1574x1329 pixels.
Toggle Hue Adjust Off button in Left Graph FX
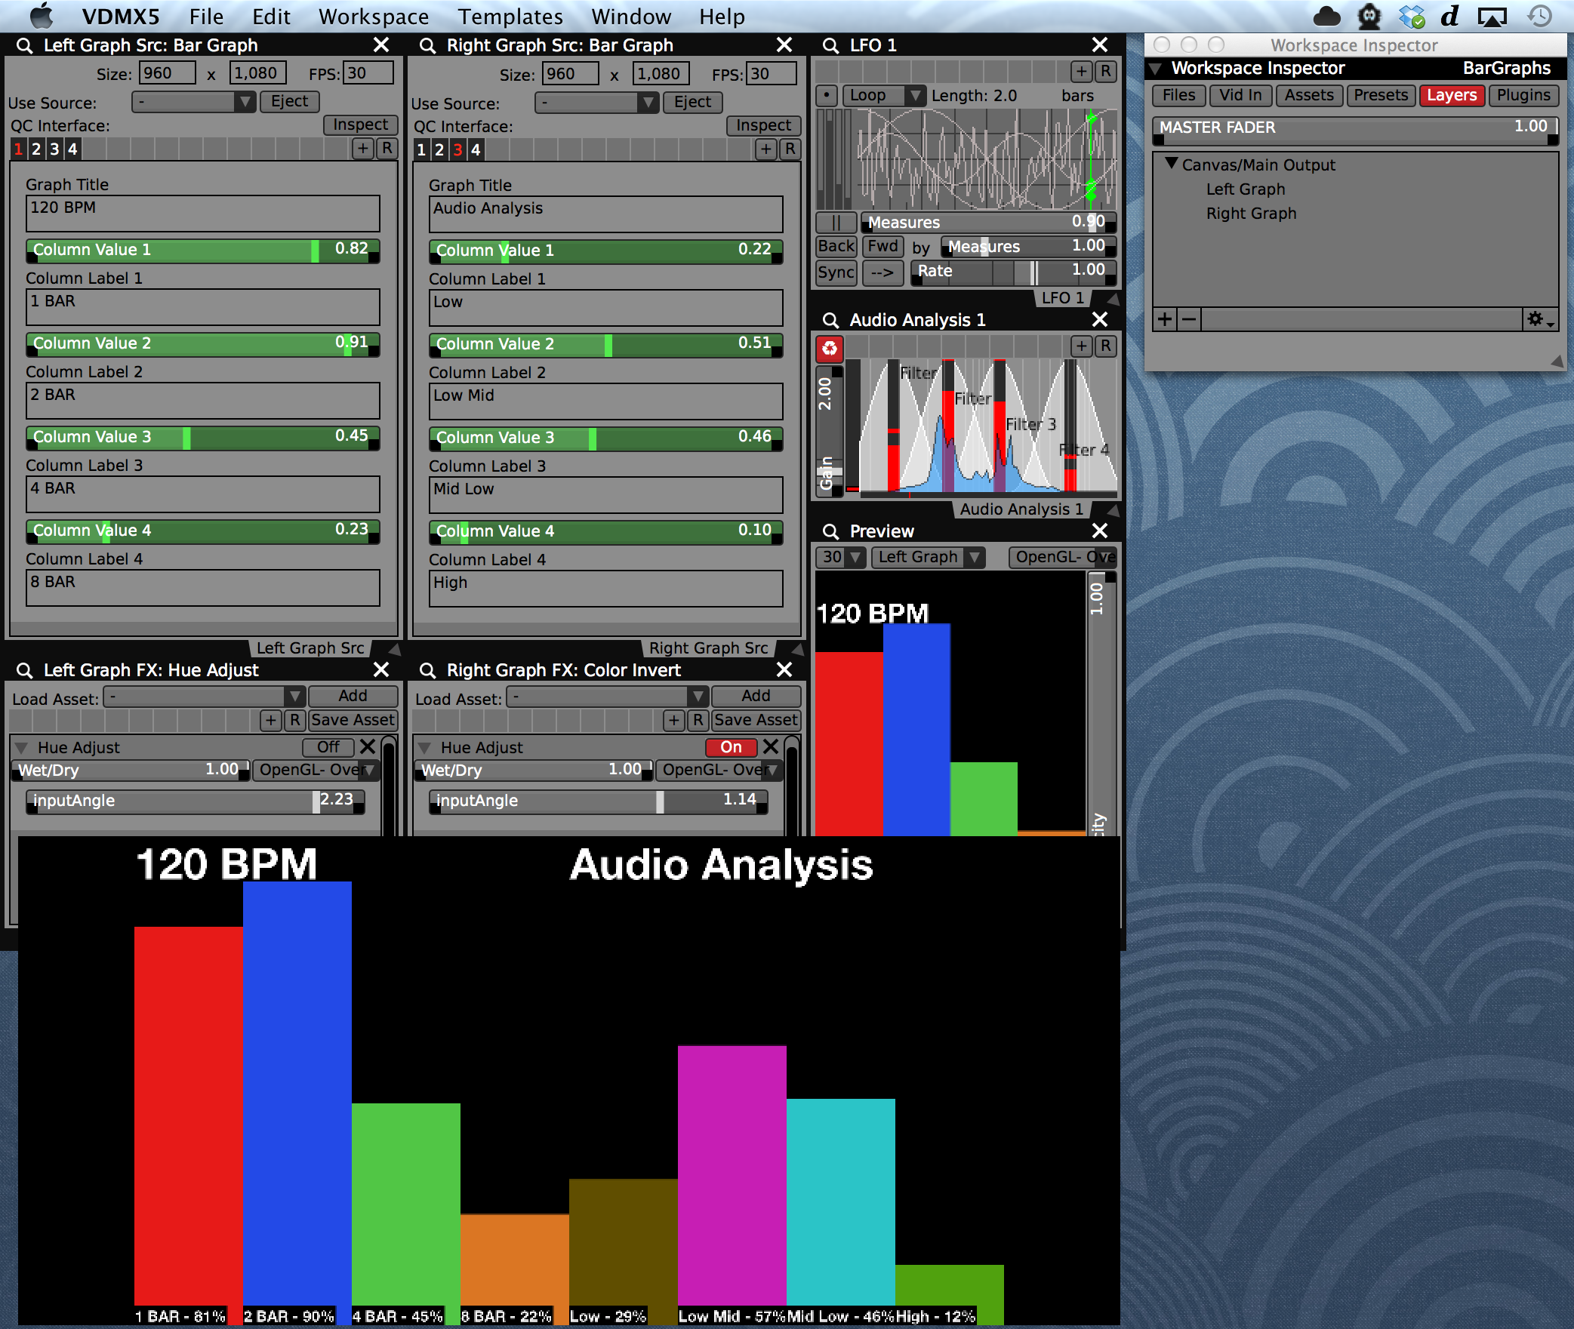tap(328, 747)
